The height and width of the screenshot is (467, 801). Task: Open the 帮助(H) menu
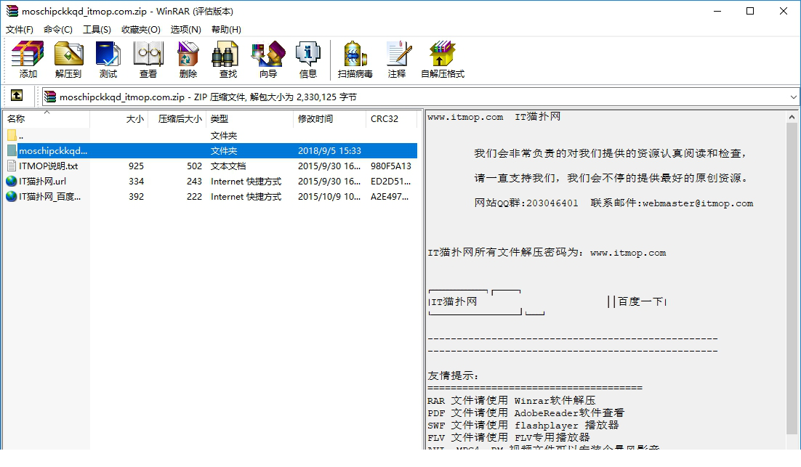[x=226, y=30]
